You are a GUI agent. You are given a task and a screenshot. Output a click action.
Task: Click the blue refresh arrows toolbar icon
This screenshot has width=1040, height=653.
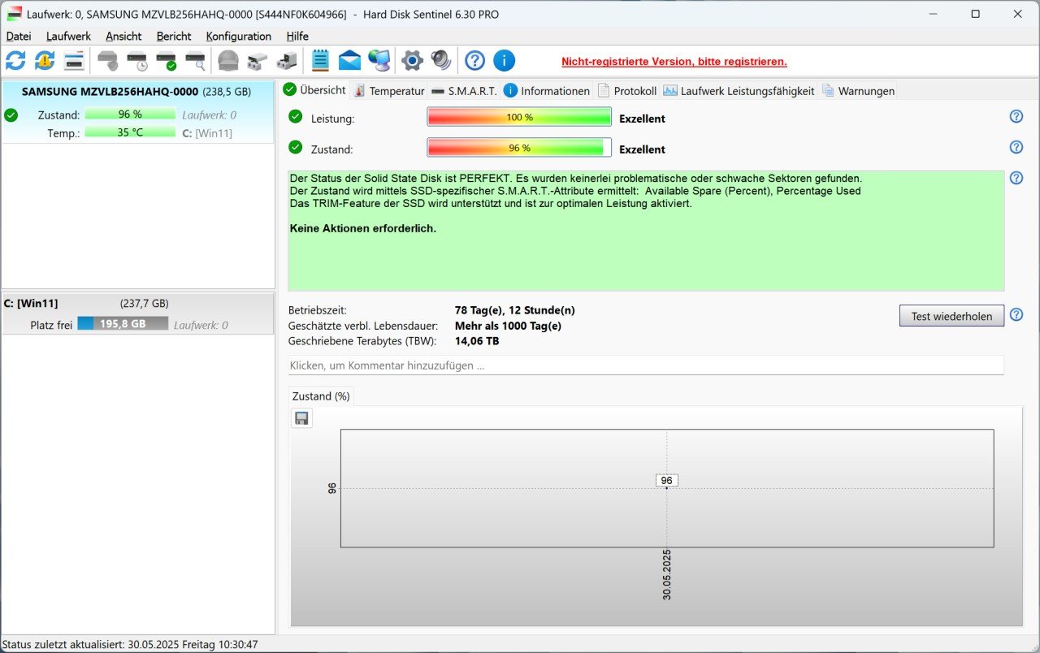(x=15, y=61)
